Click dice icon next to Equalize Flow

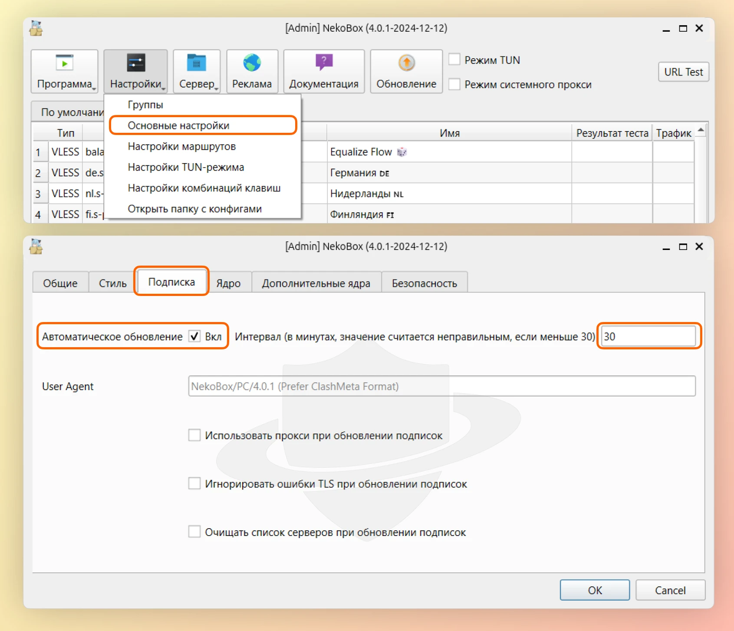[402, 152]
